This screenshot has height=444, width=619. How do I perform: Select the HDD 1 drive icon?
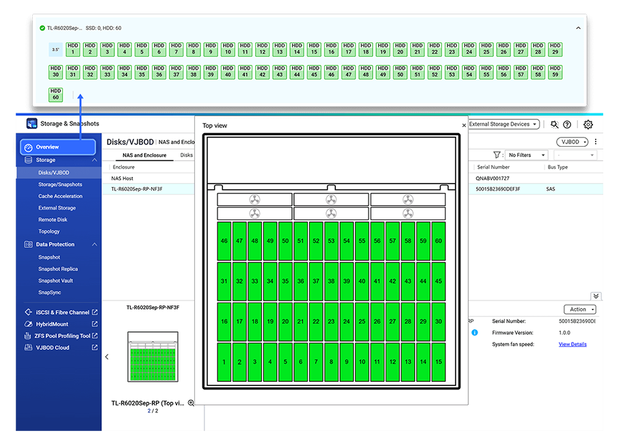click(73, 49)
